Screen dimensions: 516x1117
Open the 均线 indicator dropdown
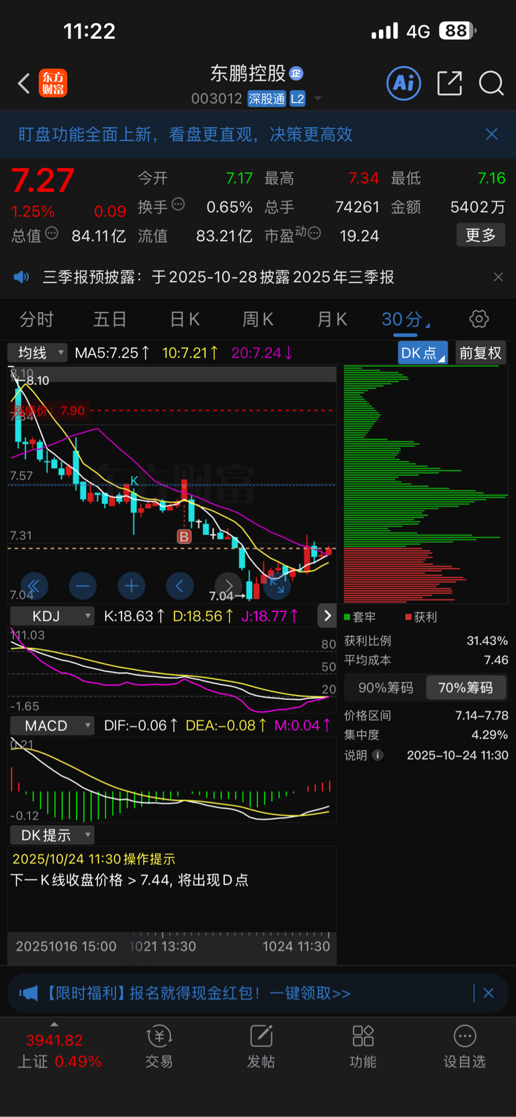[38, 353]
